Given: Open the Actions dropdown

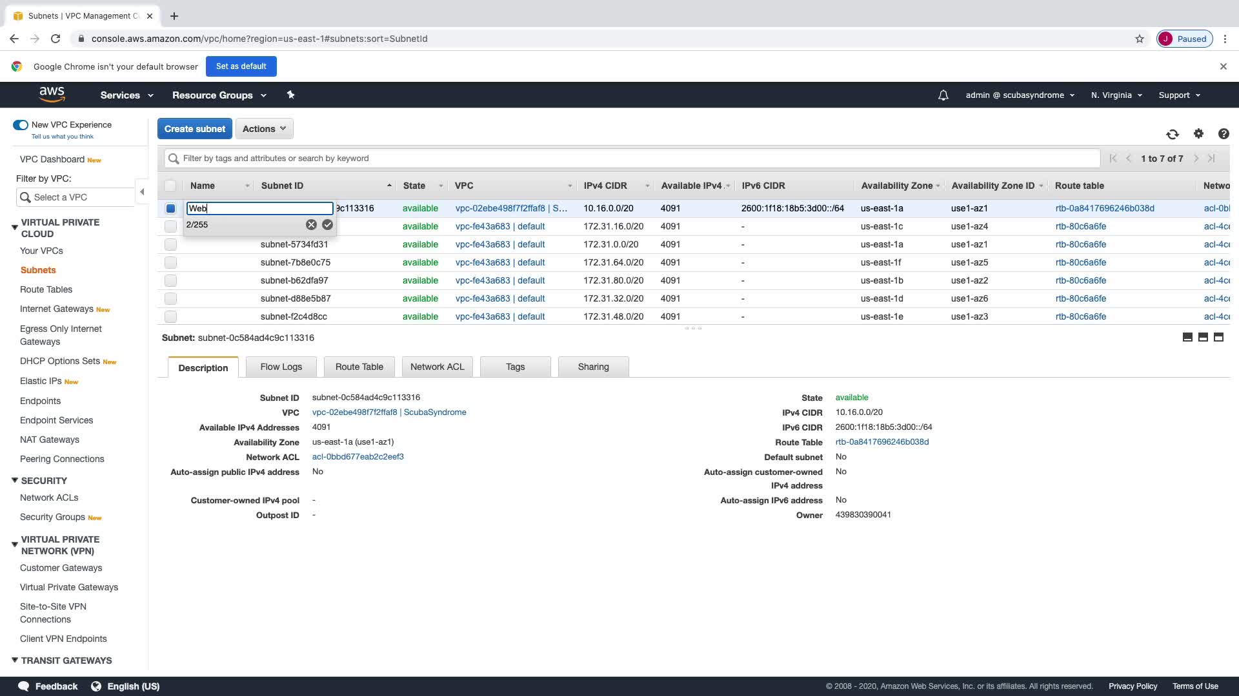Looking at the screenshot, I should (x=264, y=129).
